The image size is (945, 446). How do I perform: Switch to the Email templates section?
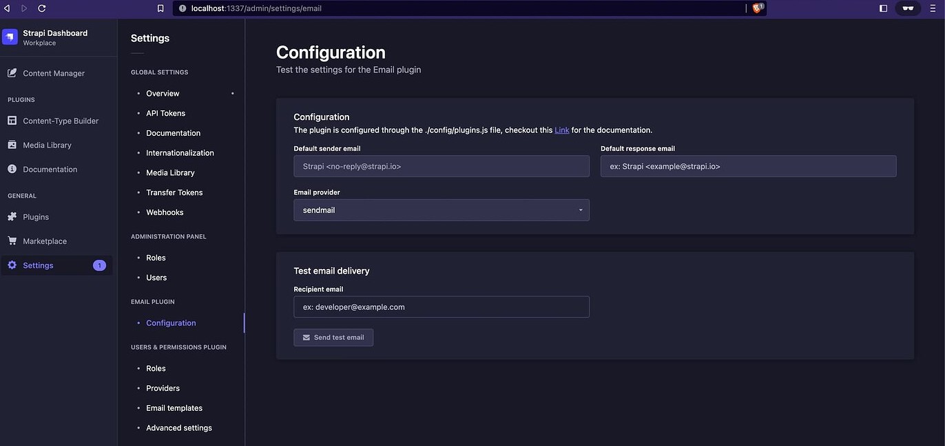click(174, 408)
